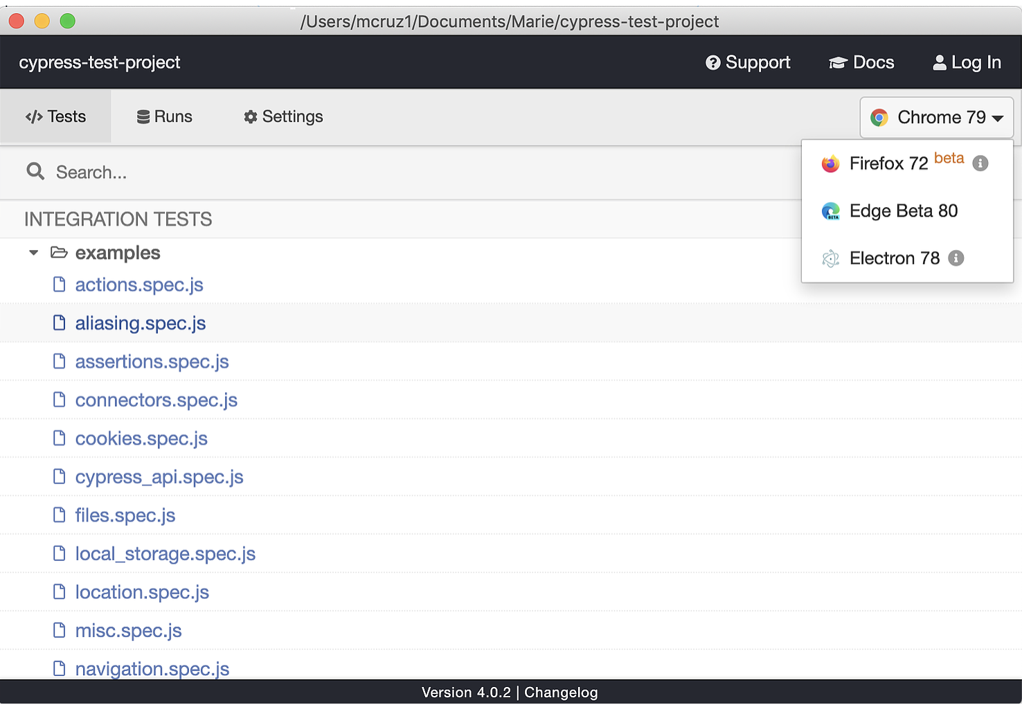The width and height of the screenshot is (1022, 705).
Task: Switch to the Runs tab
Action: (165, 117)
